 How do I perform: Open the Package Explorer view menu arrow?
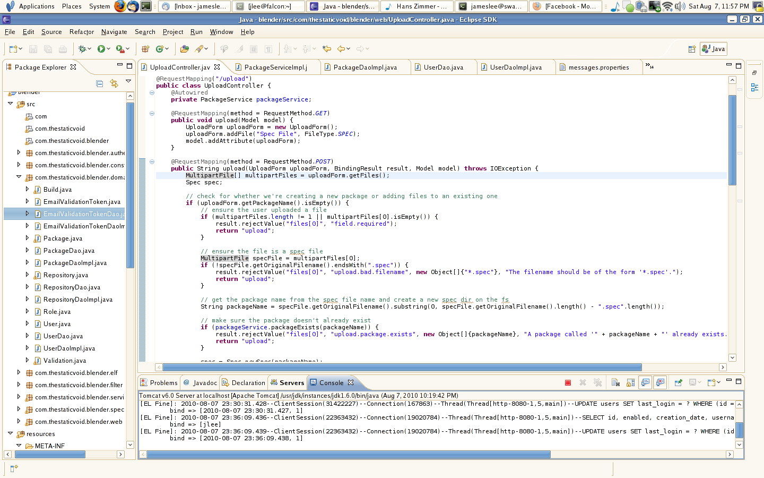point(128,82)
